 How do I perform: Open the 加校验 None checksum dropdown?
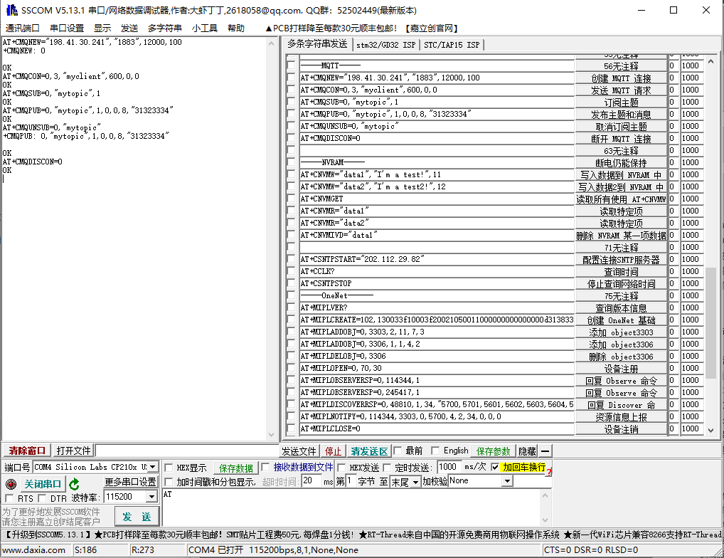(508, 481)
